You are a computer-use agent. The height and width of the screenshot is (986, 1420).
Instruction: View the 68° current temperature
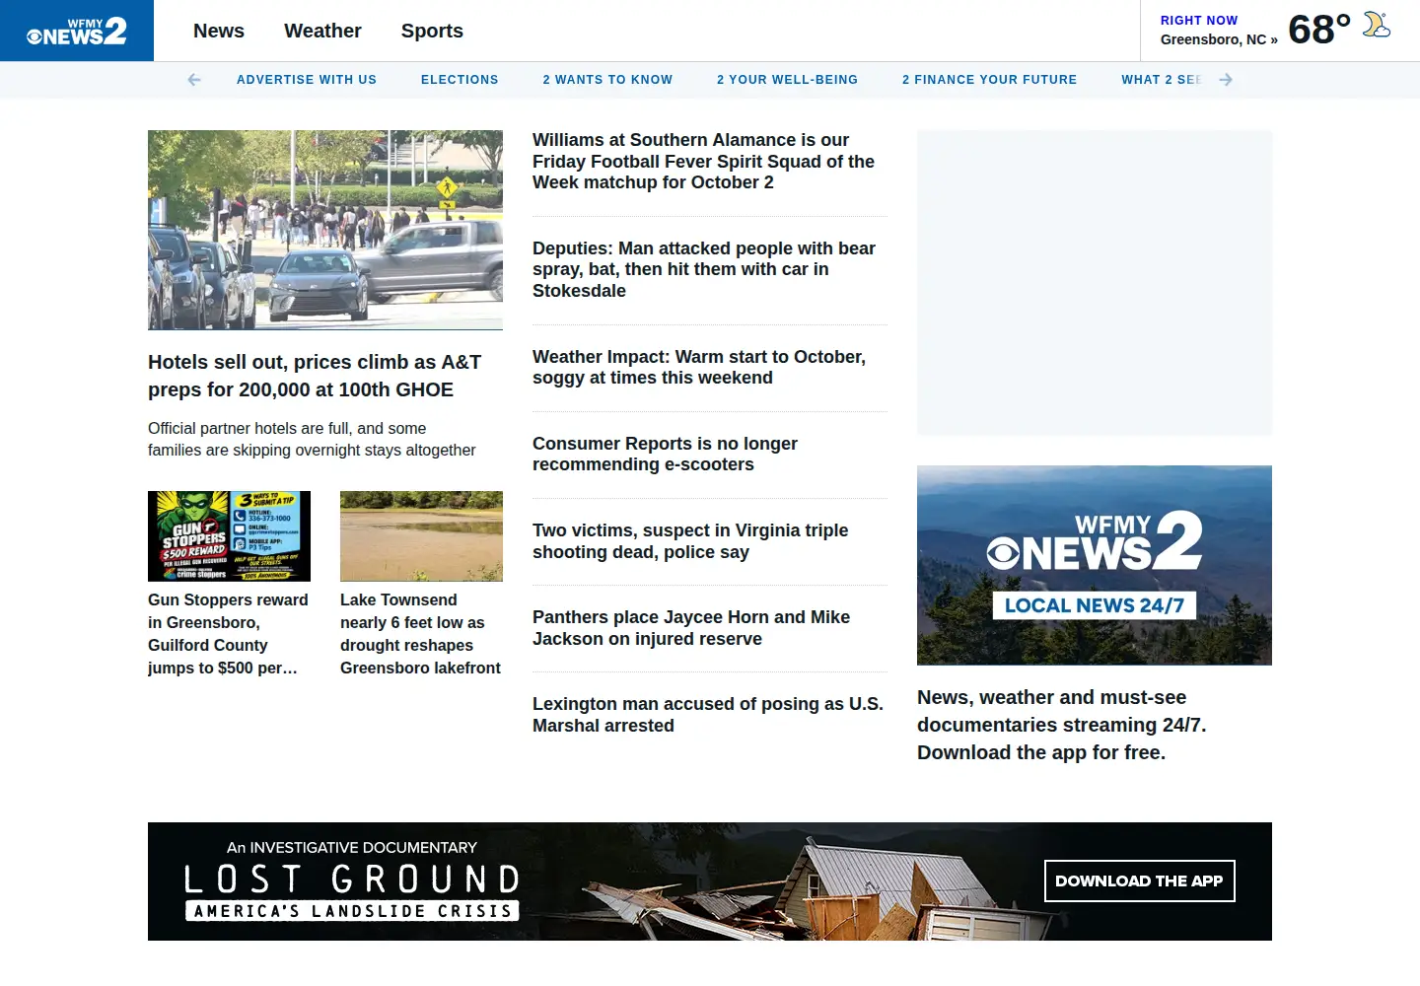coord(1319,30)
